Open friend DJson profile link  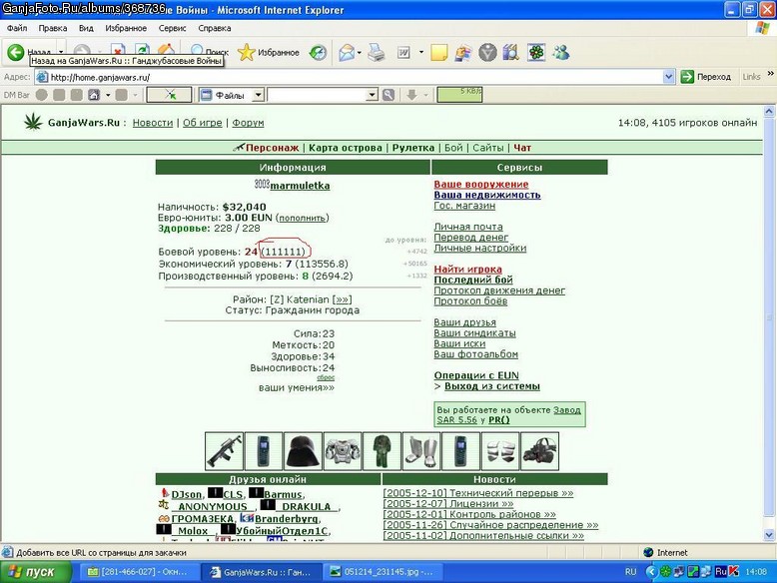tap(187, 494)
